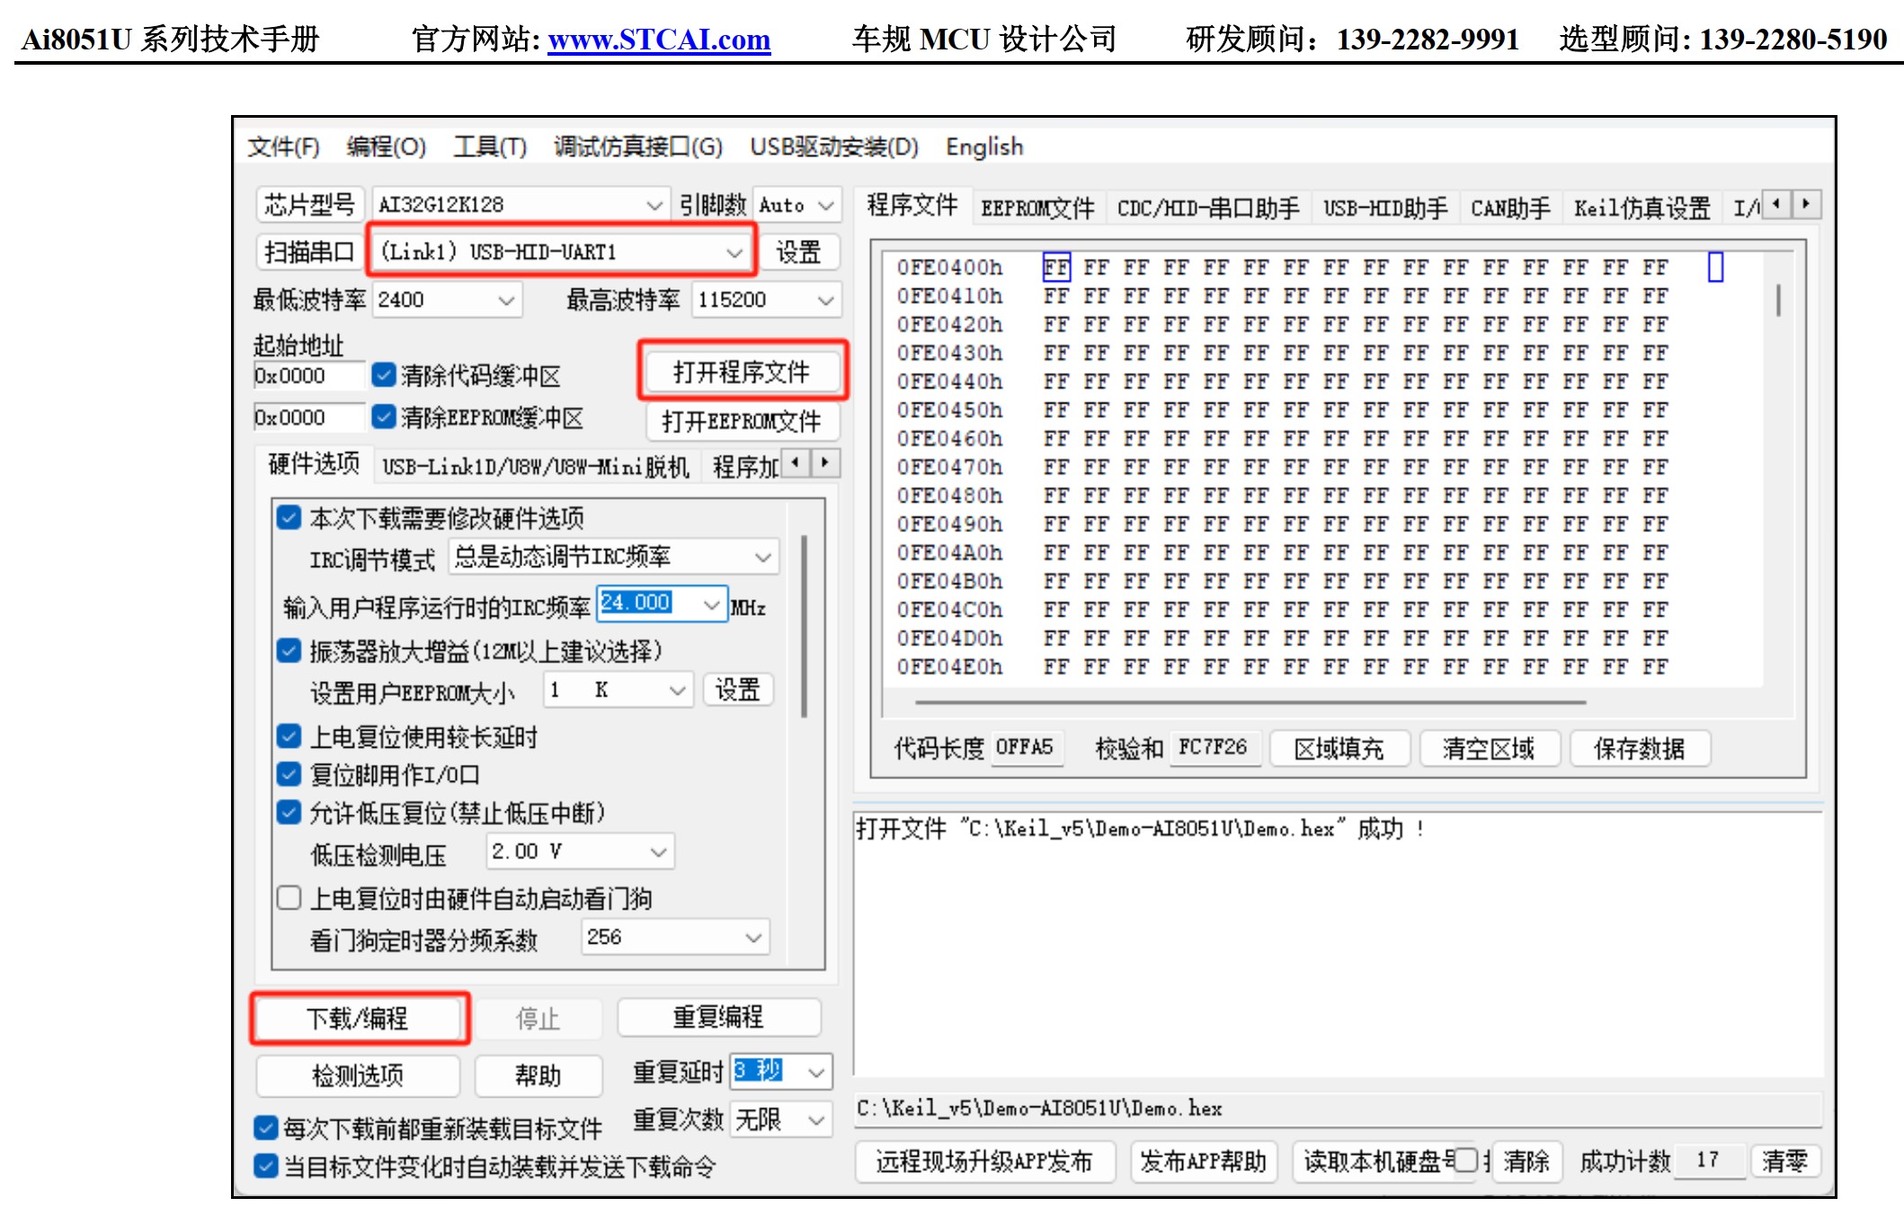Image resolution: width=1904 pixels, height=1207 pixels.
Task: Open the 芯片型号 AI32G12K128 dropdown
Action: tap(654, 205)
